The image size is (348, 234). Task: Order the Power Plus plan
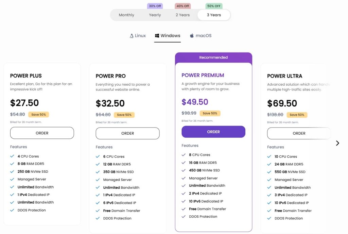(x=42, y=133)
